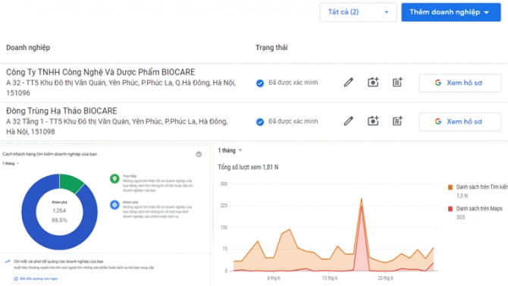
Task: Click the 20 thg 6 axis label
Action: pos(385,278)
